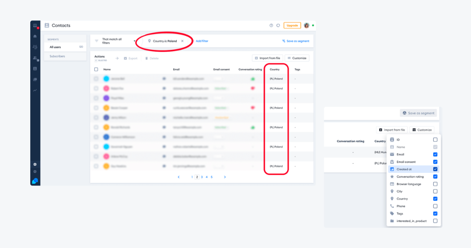Open the Archives icon in the sidebar
The image size is (471, 248).
pyautogui.click(x=35, y=79)
